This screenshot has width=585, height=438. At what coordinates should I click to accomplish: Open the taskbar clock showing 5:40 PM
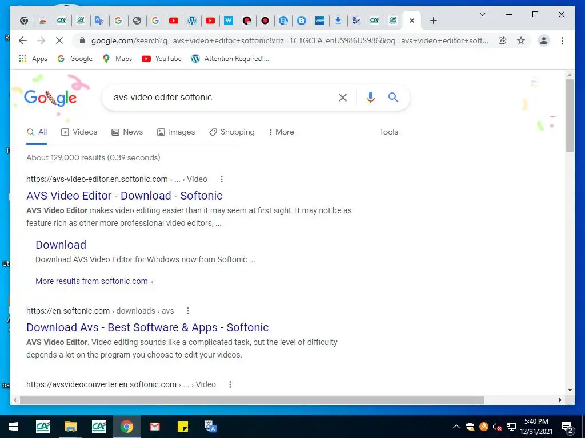tap(536, 427)
